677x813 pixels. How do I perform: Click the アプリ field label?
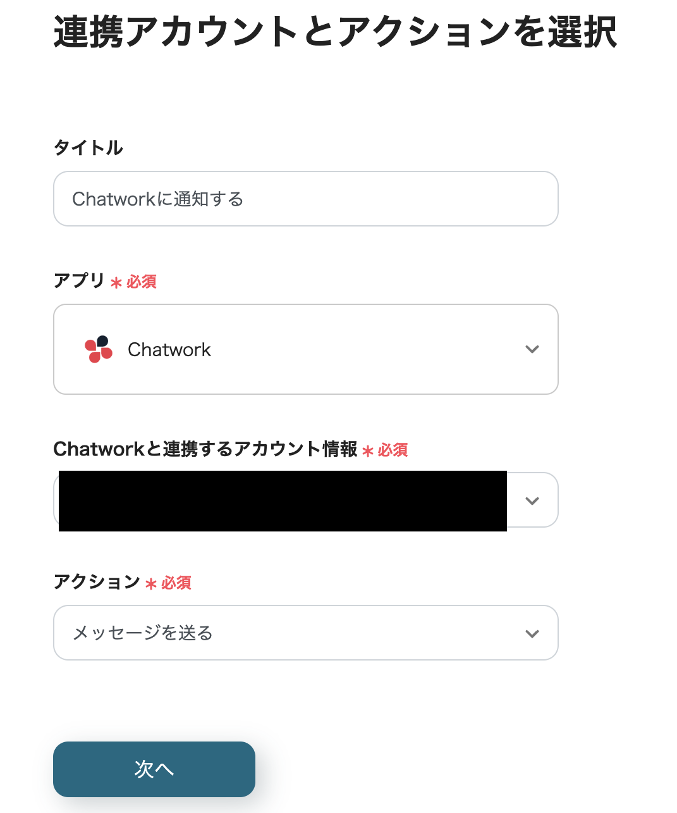79,280
